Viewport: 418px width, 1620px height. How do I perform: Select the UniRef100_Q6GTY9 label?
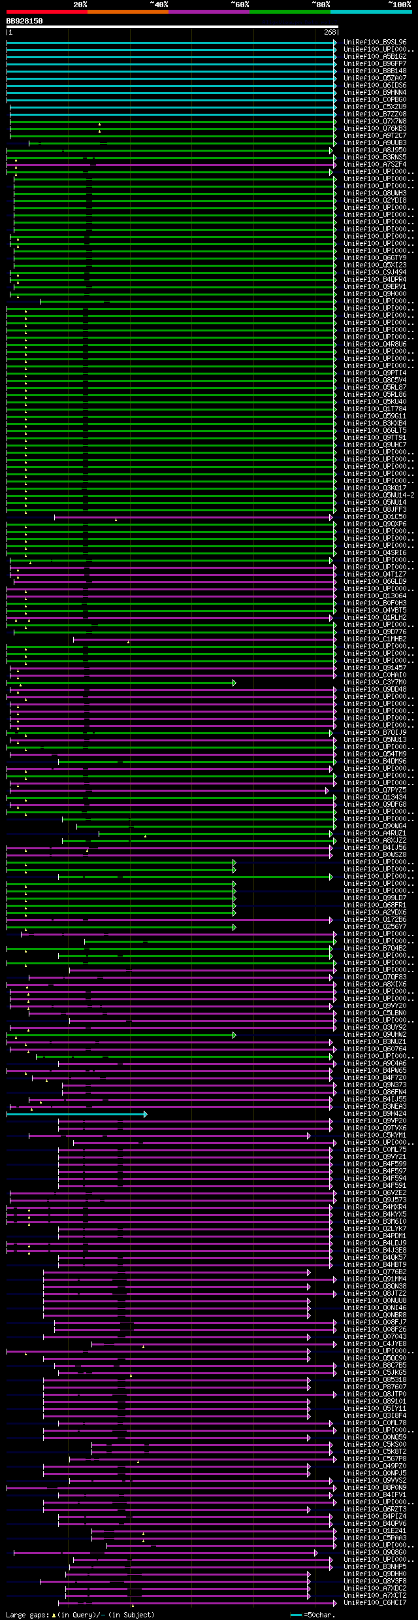pyautogui.click(x=375, y=258)
